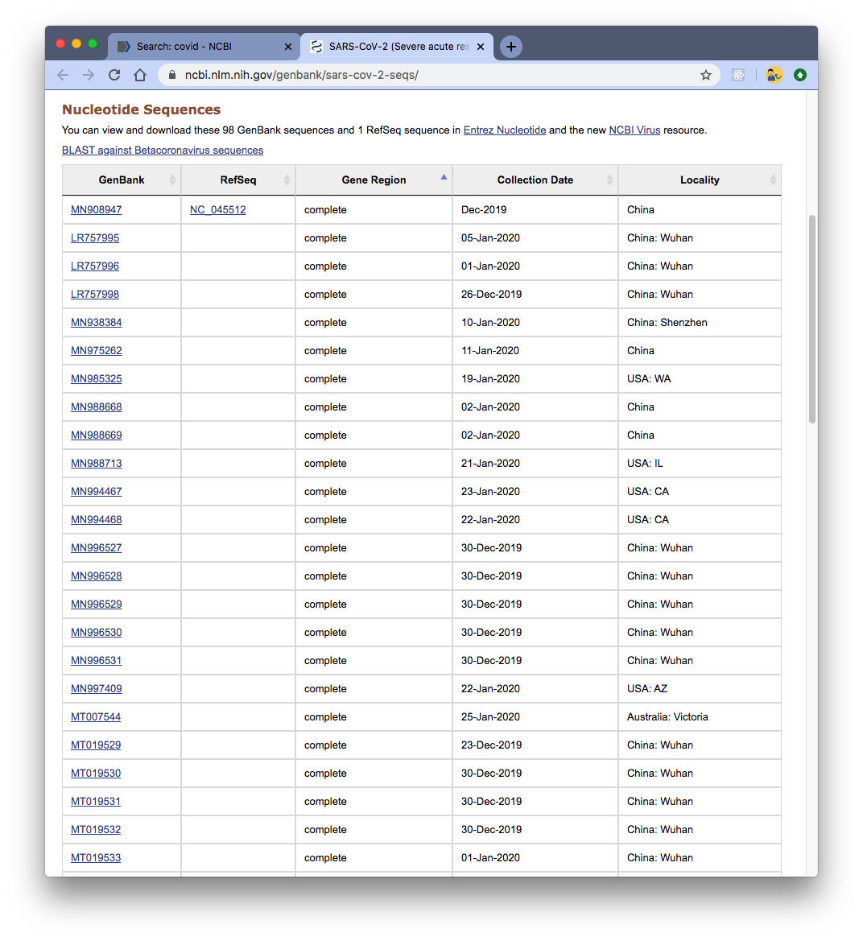Open GenBank record MT019530
Image resolution: width=863 pixels, height=941 pixels.
[96, 774]
